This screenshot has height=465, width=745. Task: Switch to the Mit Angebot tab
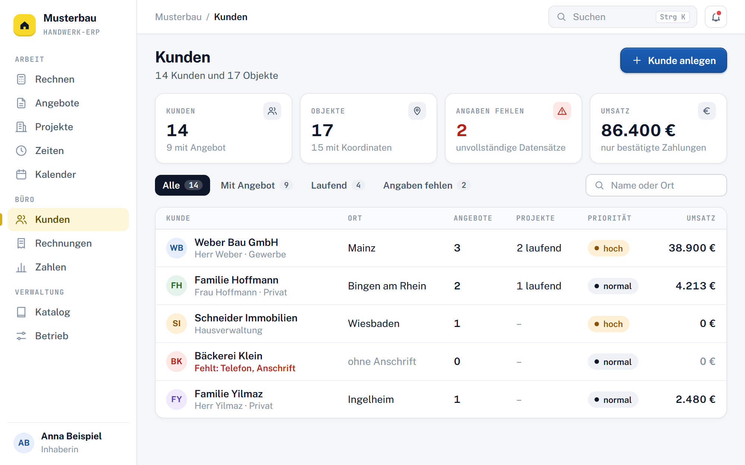click(256, 185)
